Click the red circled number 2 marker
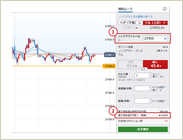 112,111
